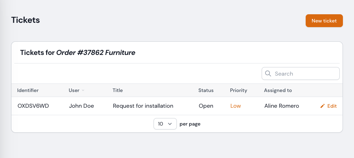Click the sort chevron next to User
Image resolution: width=354 pixels, height=158 pixels.
click(83, 91)
